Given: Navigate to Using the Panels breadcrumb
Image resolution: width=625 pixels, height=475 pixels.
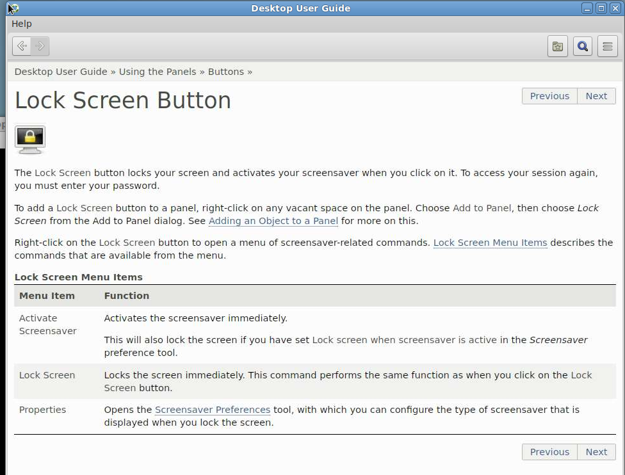Looking at the screenshot, I should pyautogui.click(x=158, y=72).
